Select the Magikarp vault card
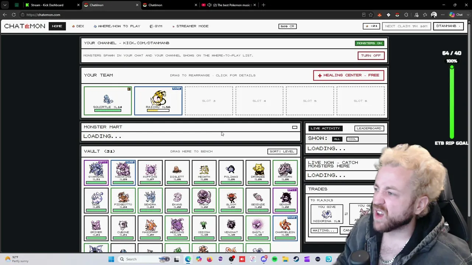This screenshot has height=265, width=472. point(150,228)
